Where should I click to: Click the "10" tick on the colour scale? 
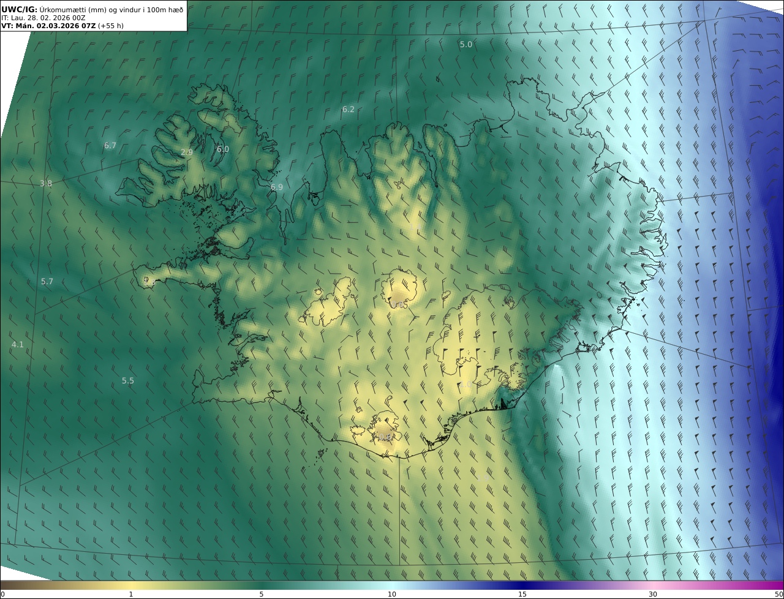(392, 594)
